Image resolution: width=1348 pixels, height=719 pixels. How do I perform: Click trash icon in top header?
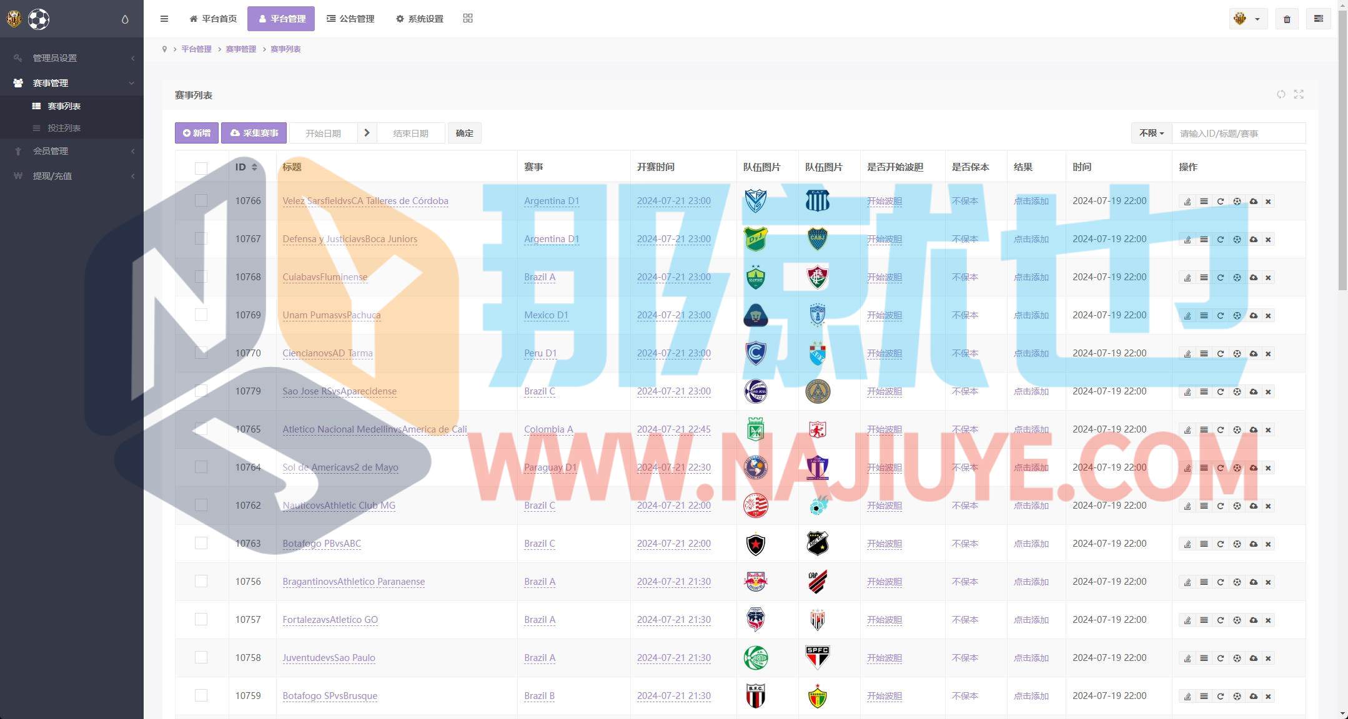pyautogui.click(x=1287, y=19)
